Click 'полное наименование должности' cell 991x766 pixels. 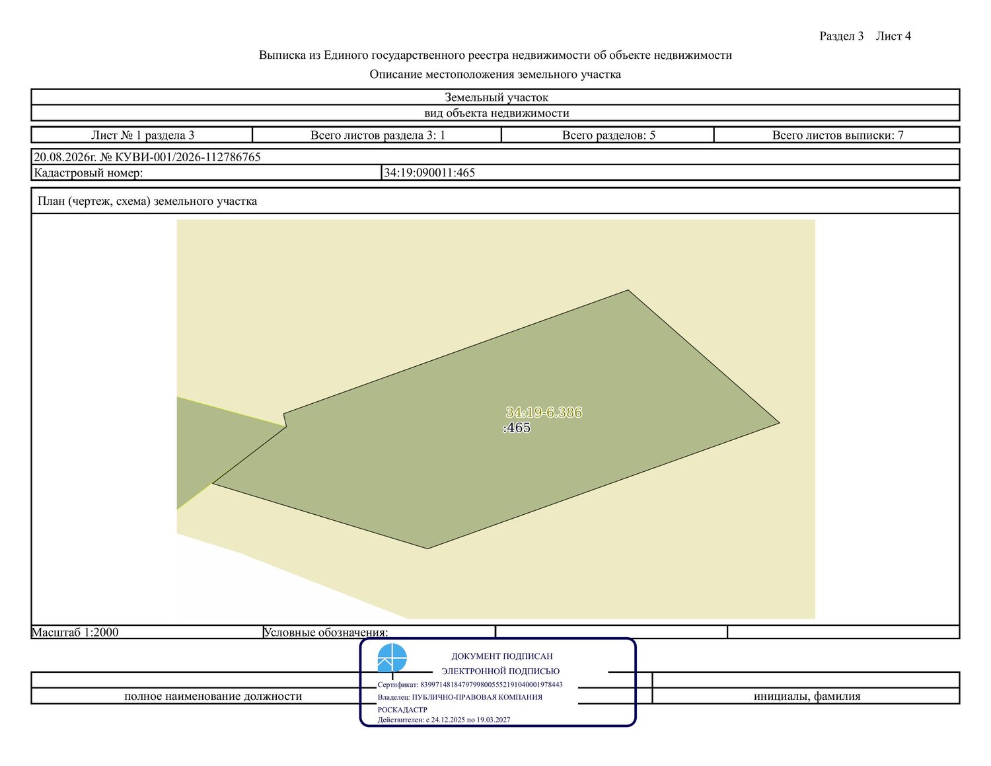pyautogui.click(x=213, y=696)
